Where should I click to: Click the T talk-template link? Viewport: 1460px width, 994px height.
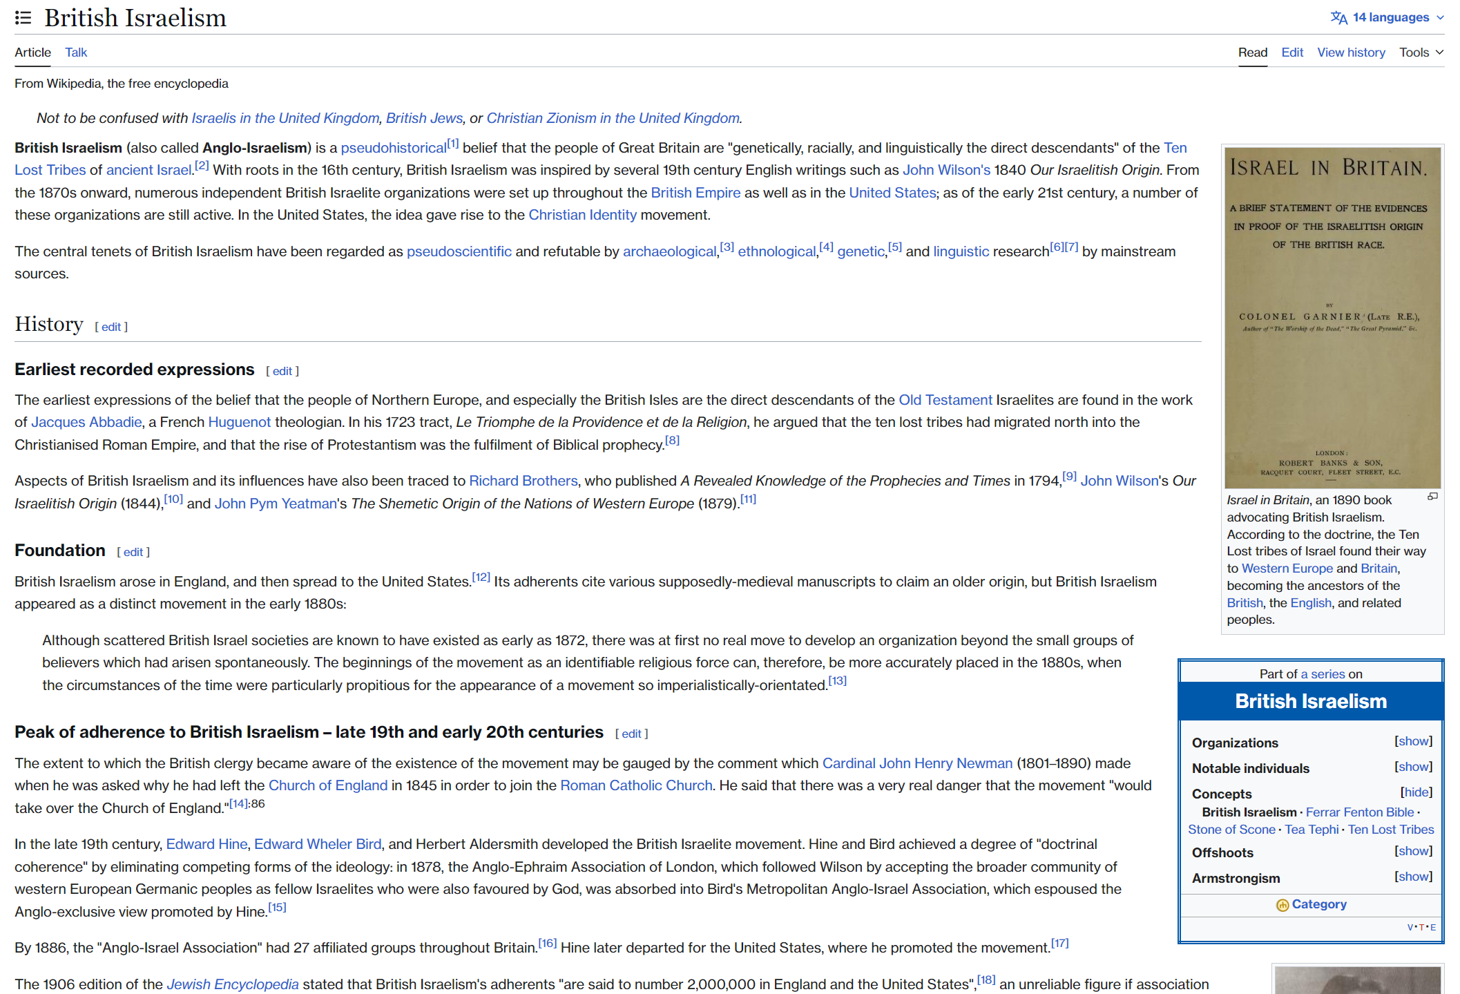tap(1421, 928)
